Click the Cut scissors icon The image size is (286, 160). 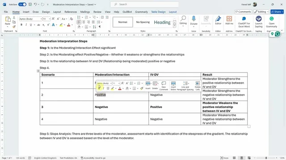pyautogui.click(x=14, y=18)
